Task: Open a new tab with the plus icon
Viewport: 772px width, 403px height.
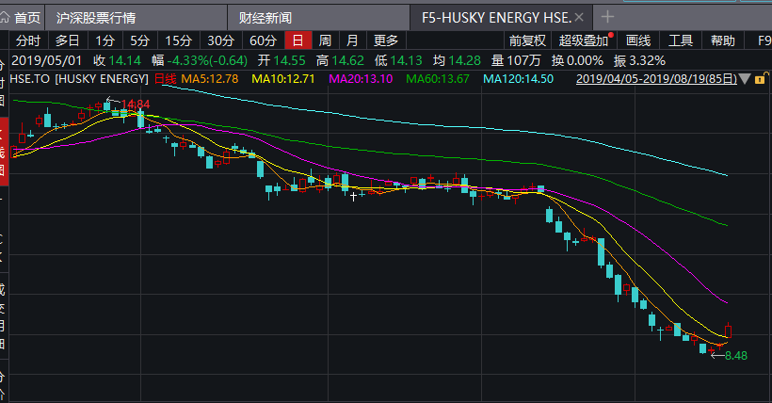Action: (x=607, y=17)
